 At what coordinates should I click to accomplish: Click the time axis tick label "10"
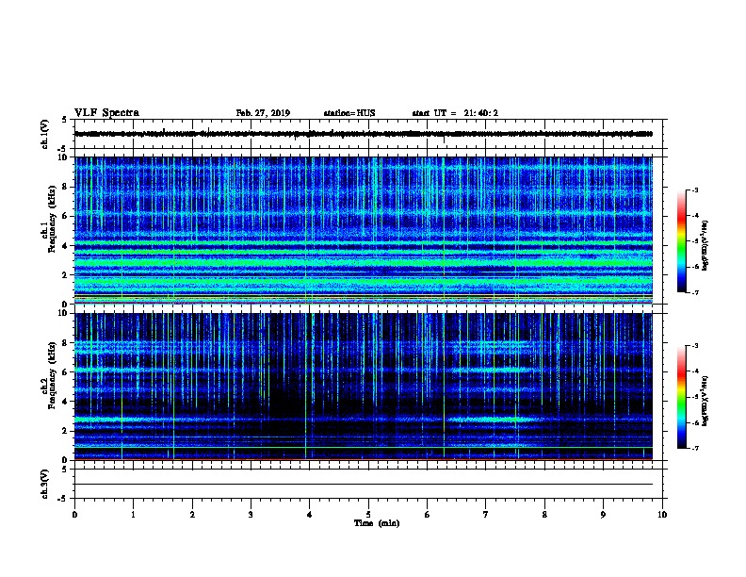point(662,515)
